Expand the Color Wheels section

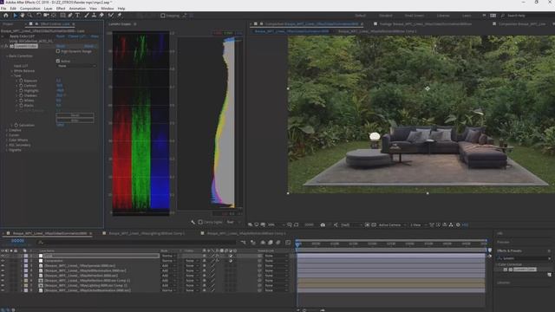click(x=7, y=140)
